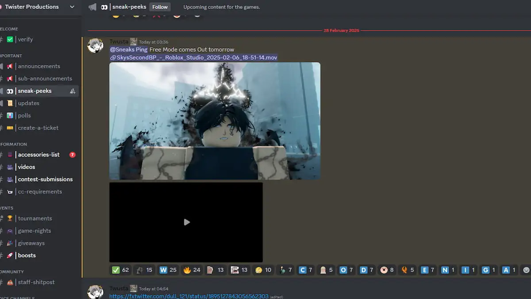Switch to the staff-shitpost channel
The width and height of the screenshot is (531, 299).
pyautogui.click(x=35, y=282)
